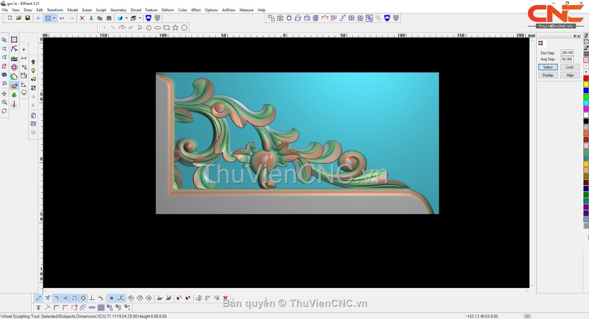Select the arc drawing tool

(122, 27)
